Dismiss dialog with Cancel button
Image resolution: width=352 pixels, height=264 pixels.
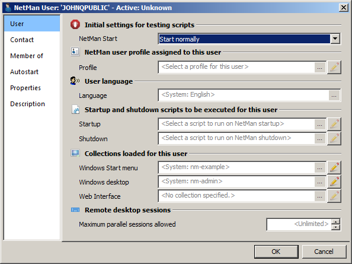324,252
